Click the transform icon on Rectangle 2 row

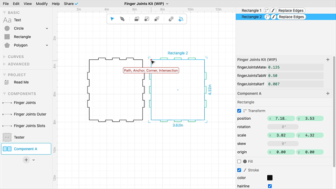click(267, 17)
